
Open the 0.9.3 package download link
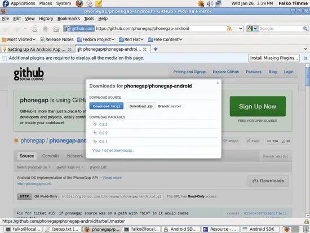pos(103,124)
